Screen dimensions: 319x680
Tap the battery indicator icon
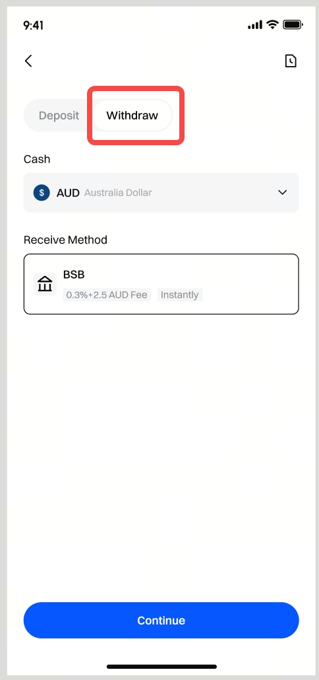(x=293, y=24)
